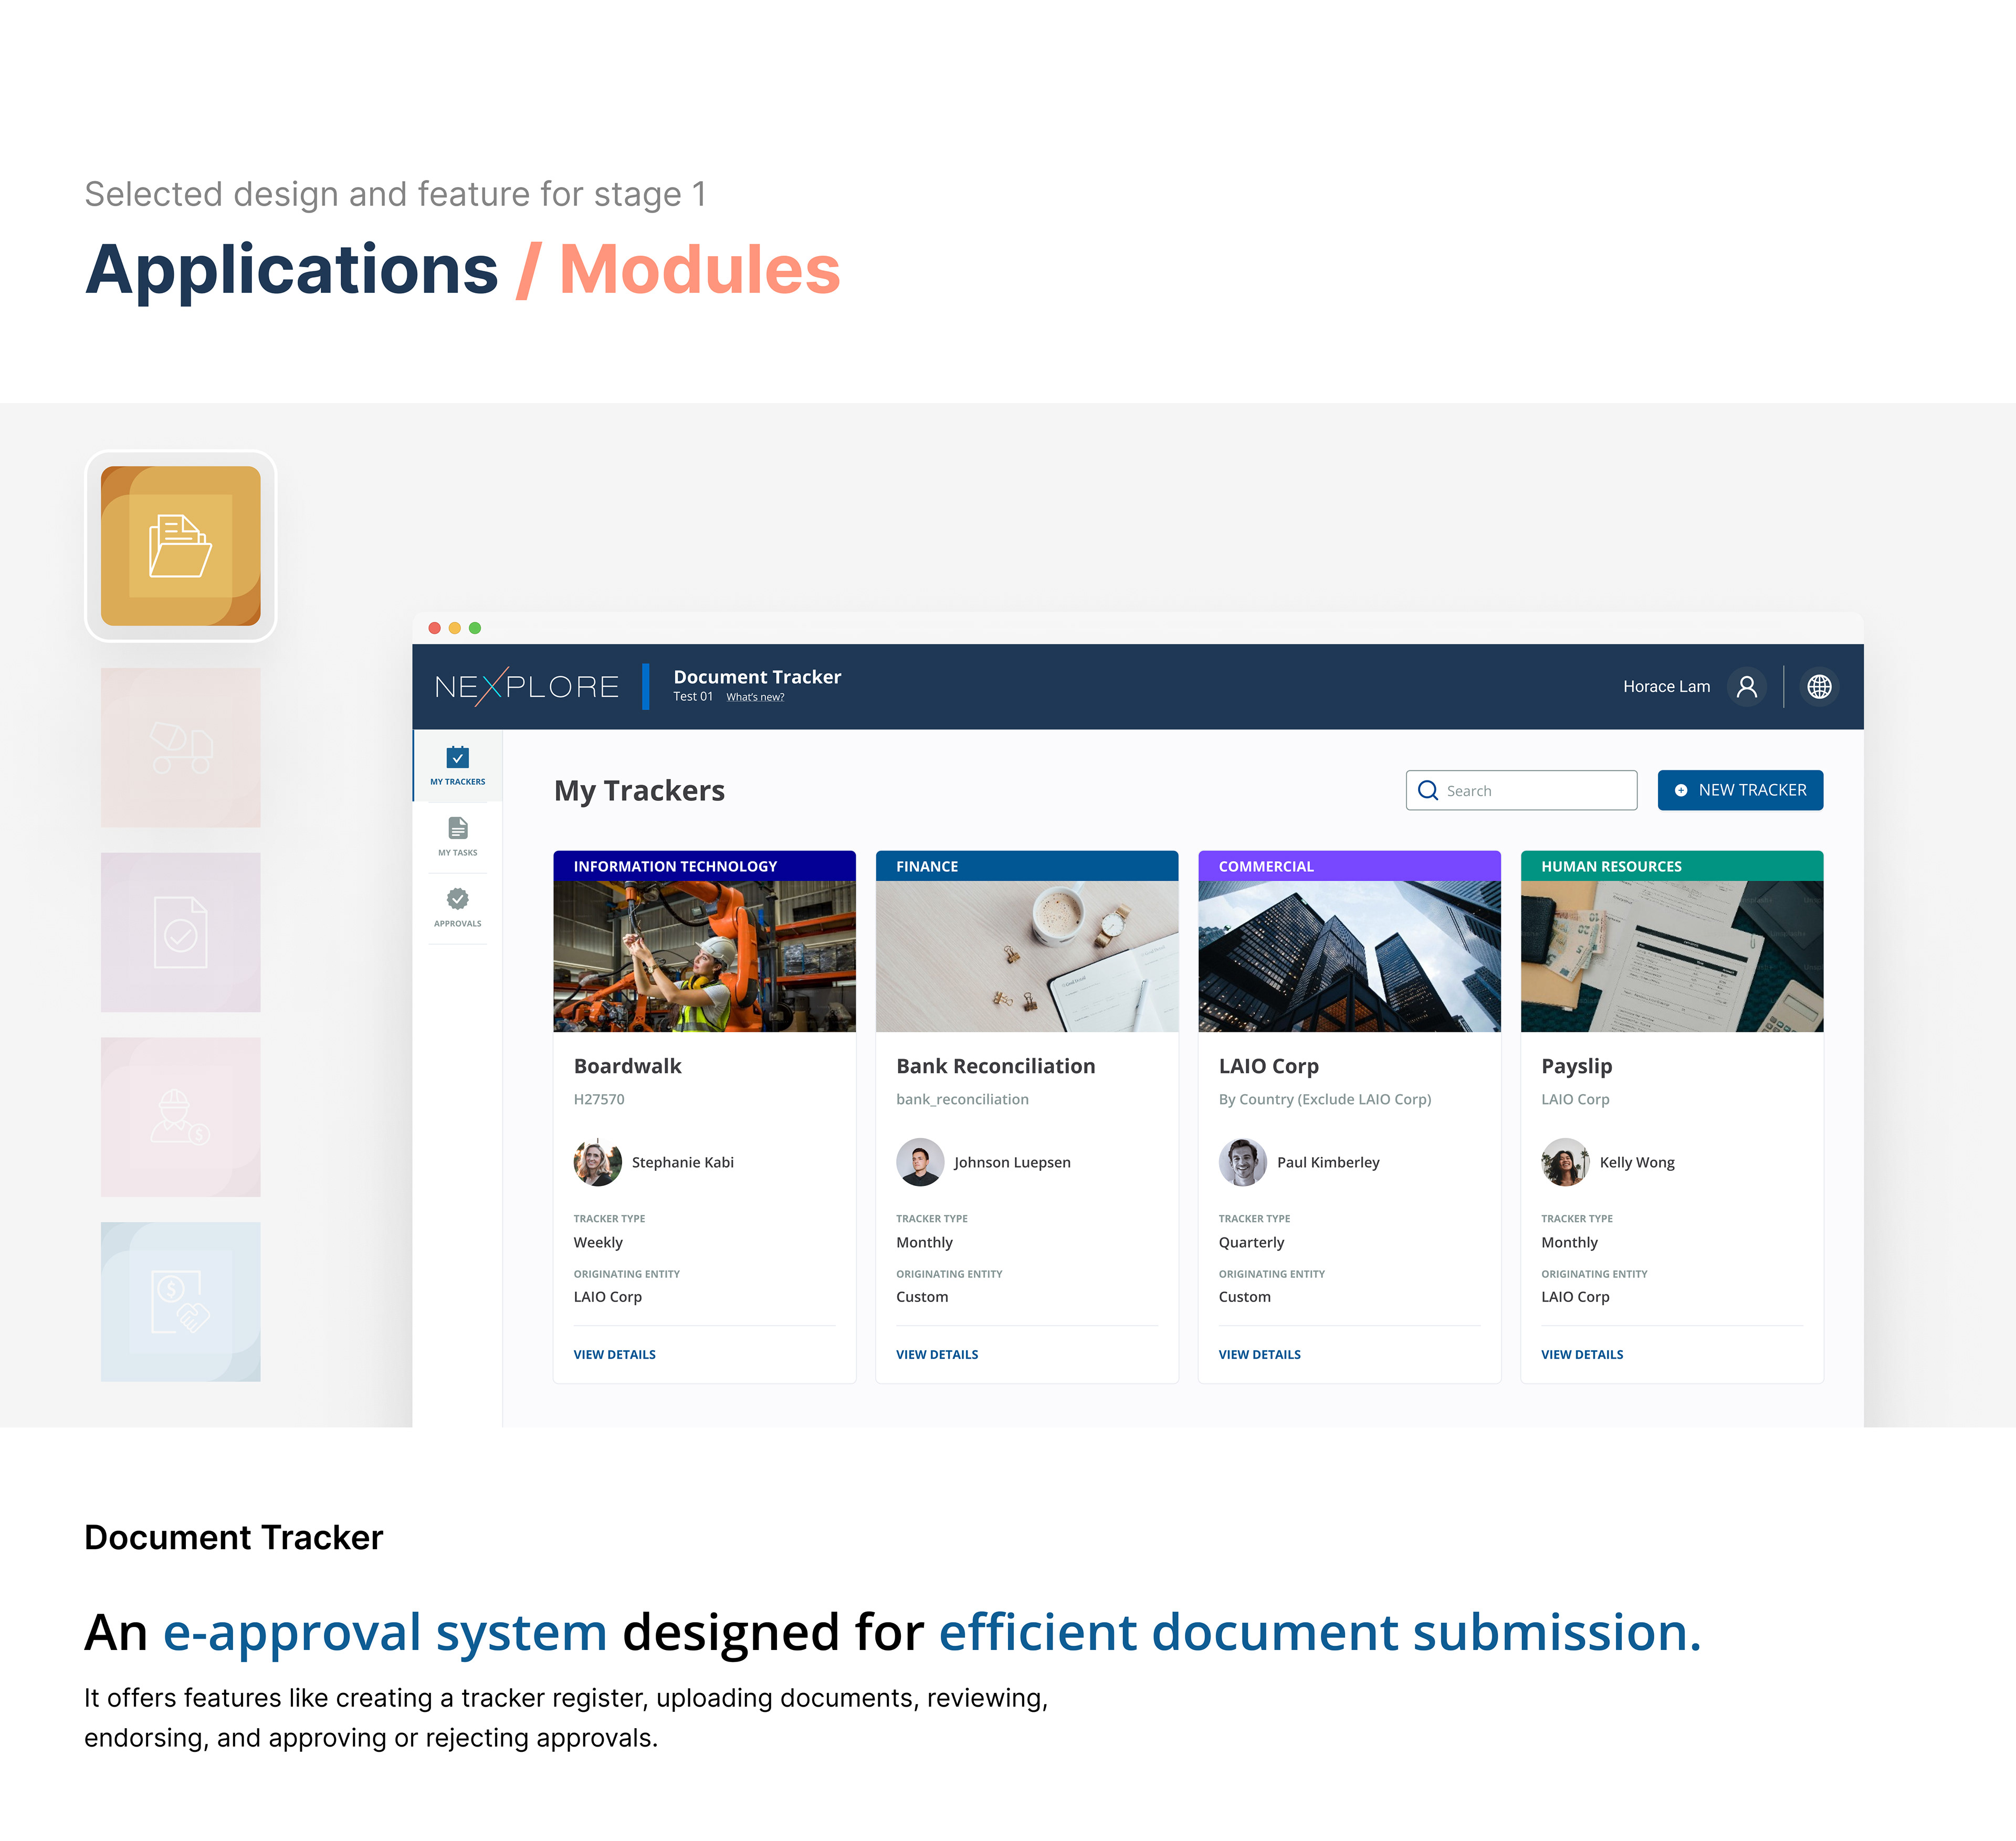Image resolution: width=2016 pixels, height=1841 pixels.
Task: Select the faded document checkmark module icon
Action: [x=181, y=933]
